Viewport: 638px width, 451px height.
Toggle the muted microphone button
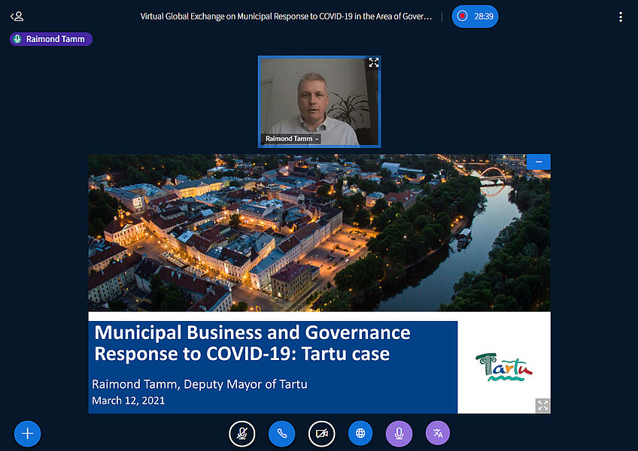click(x=242, y=434)
